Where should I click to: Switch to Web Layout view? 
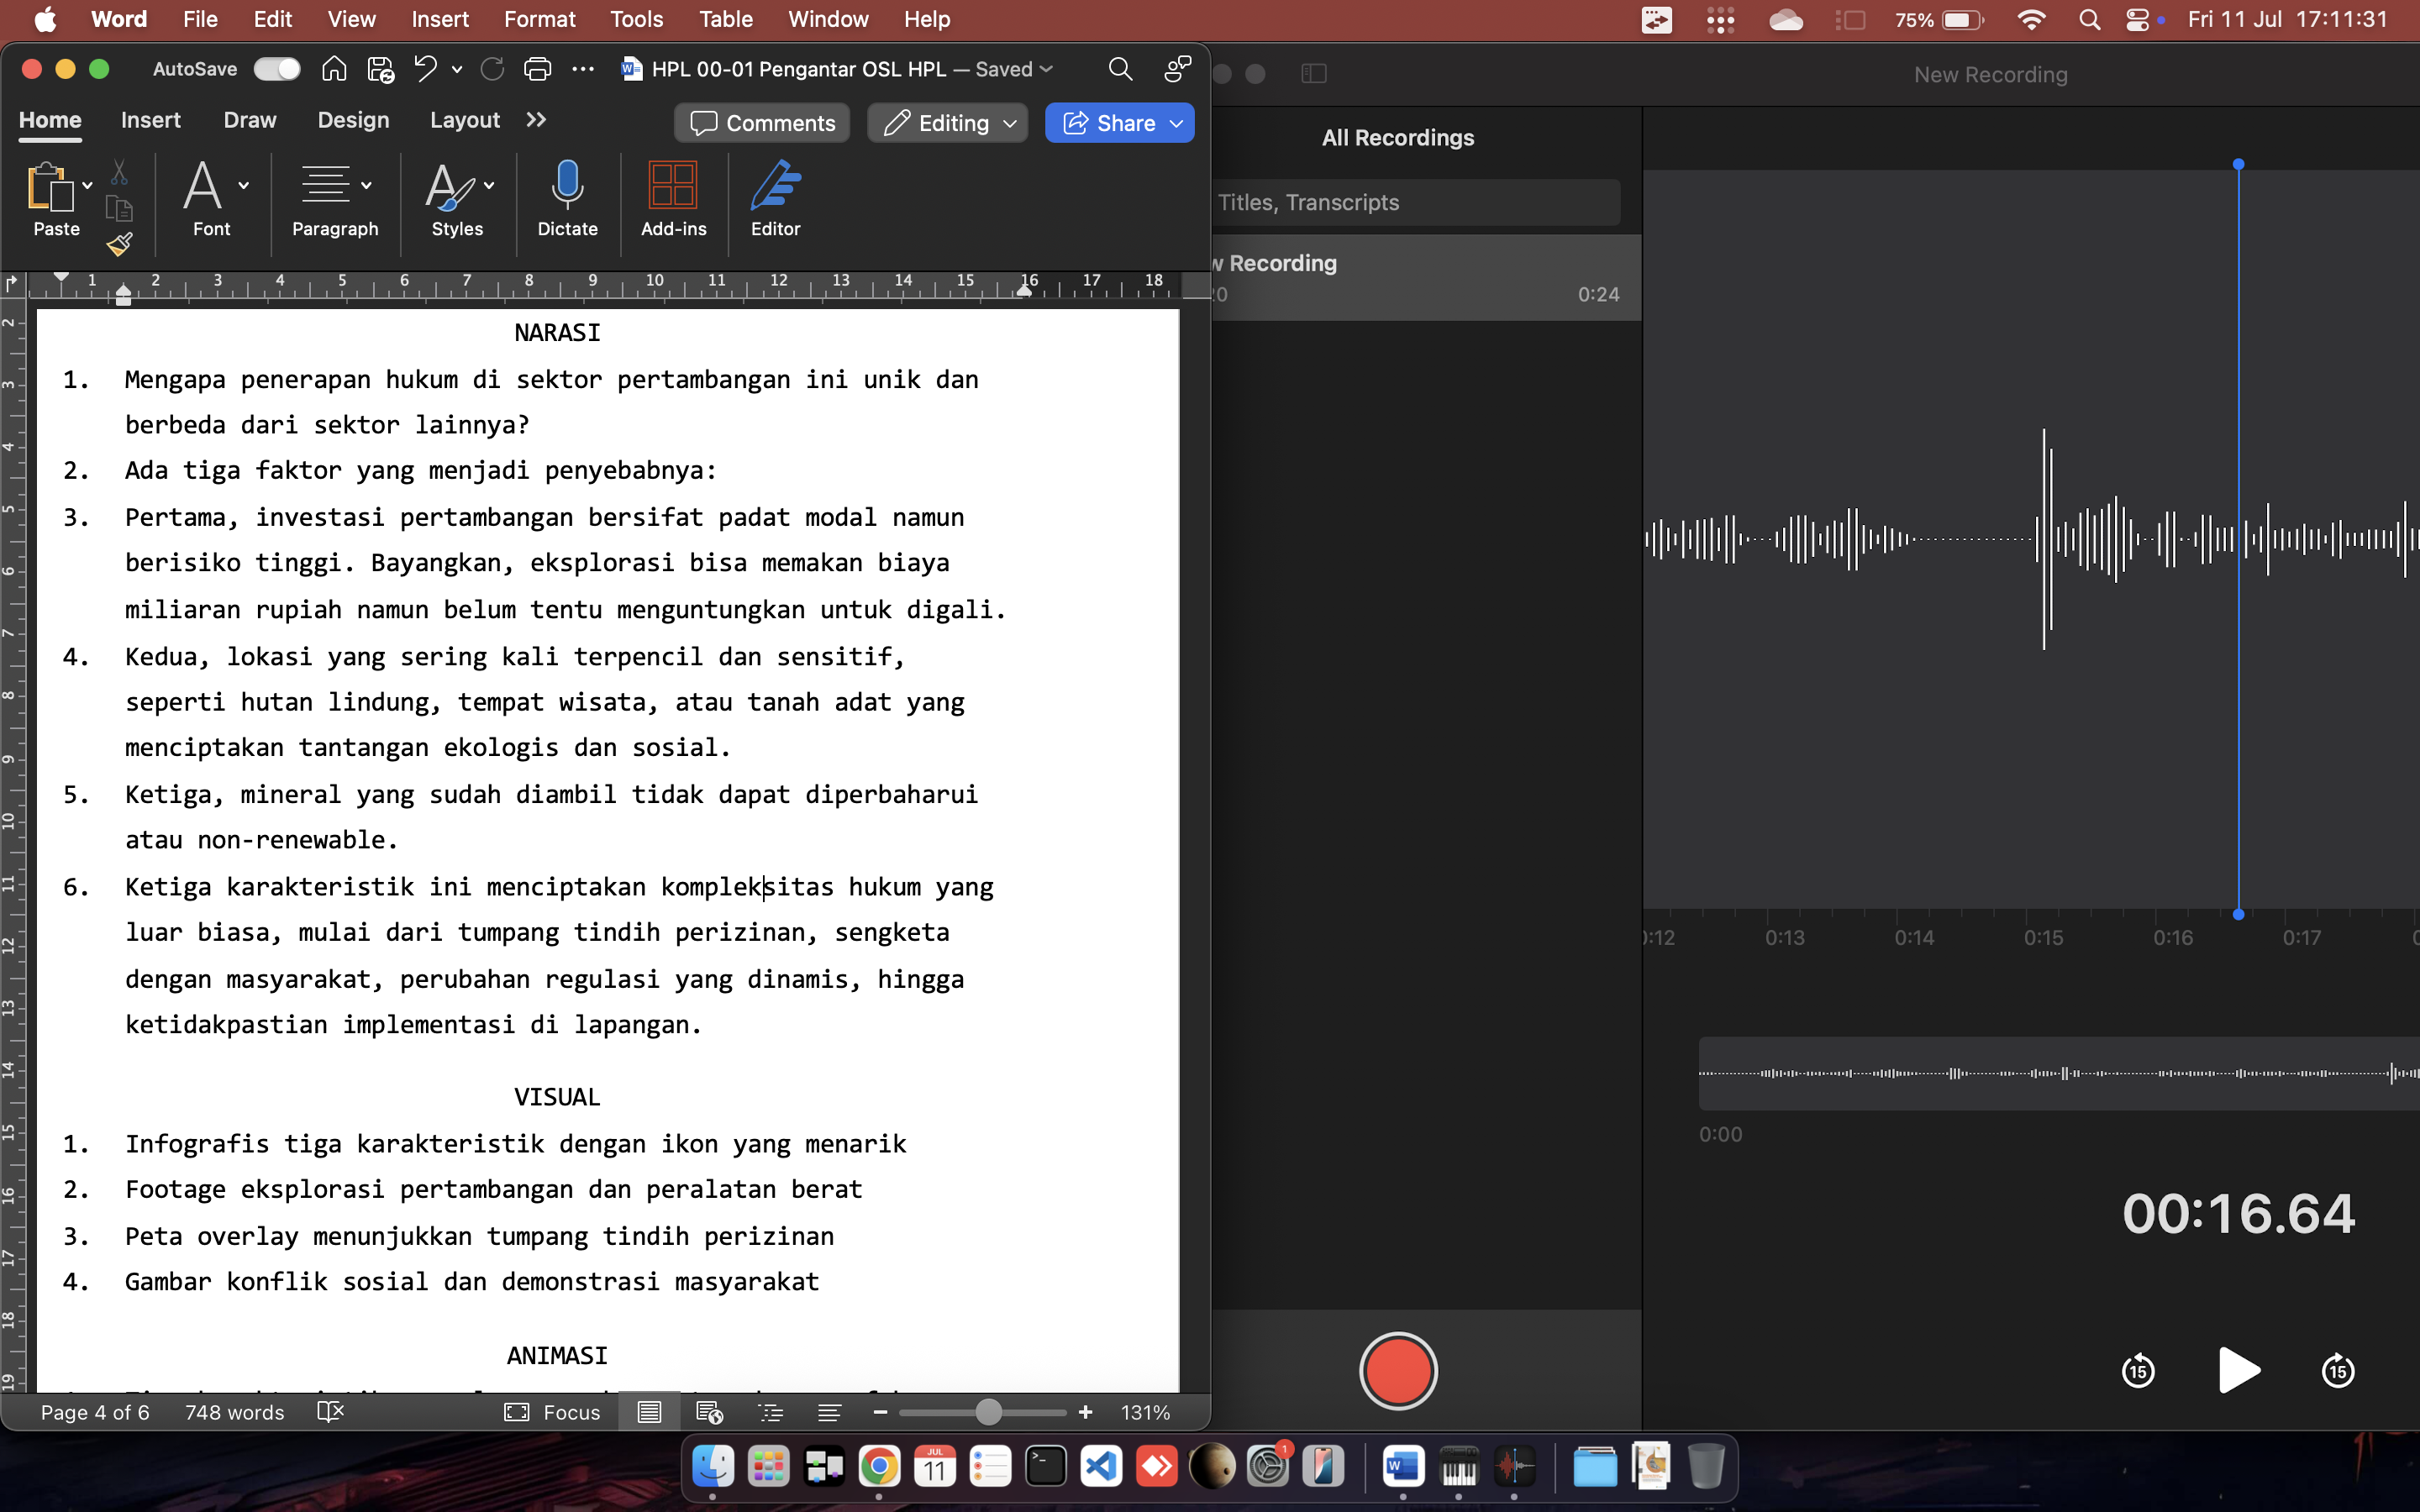click(709, 1412)
